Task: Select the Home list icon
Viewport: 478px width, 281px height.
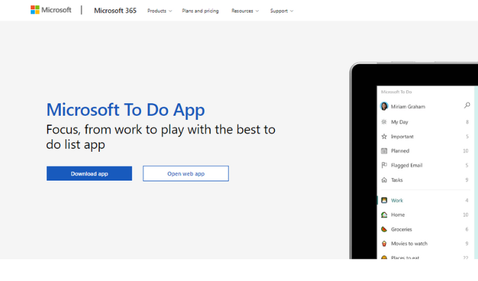Action: pos(384,215)
